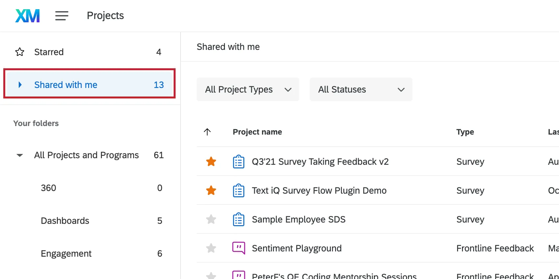
Task: Collapse the All Projects and Programs folder
Action: [20, 155]
